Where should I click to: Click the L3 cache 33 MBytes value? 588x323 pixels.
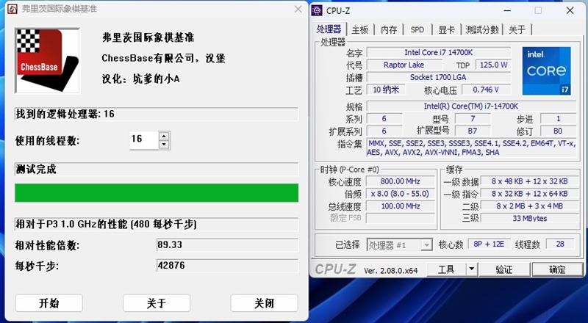pos(529,218)
